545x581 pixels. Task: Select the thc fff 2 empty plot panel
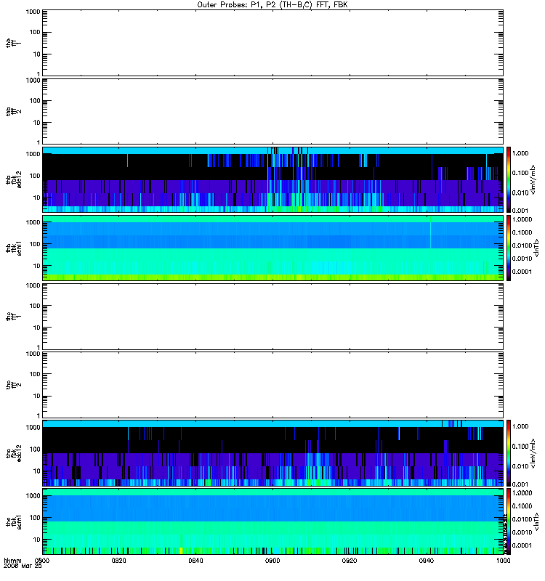(272, 385)
